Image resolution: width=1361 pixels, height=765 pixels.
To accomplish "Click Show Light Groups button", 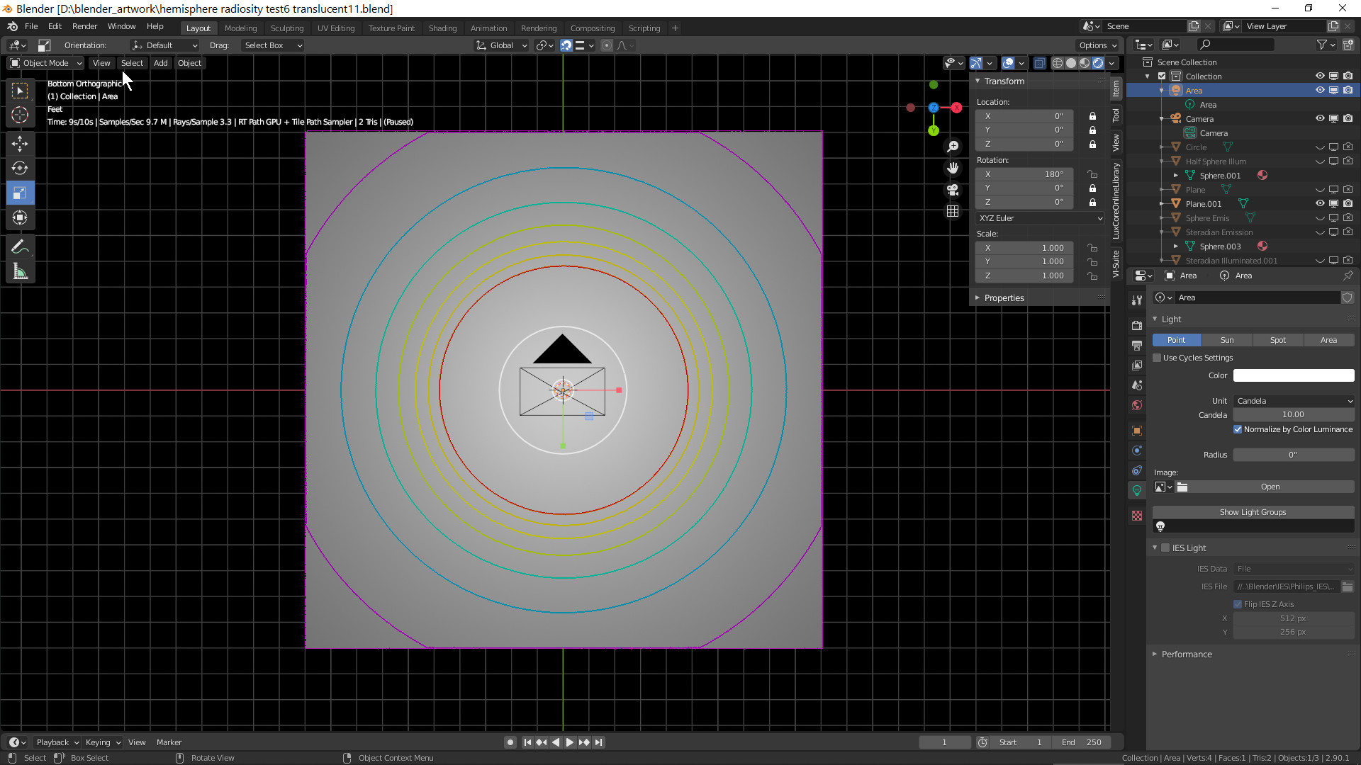I will click(1253, 512).
